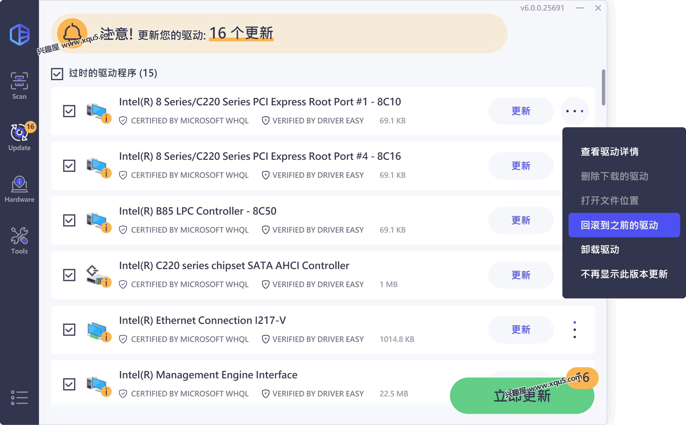Close three-dot menu on Root Port #1 row
The image size is (686, 425).
(574, 111)
